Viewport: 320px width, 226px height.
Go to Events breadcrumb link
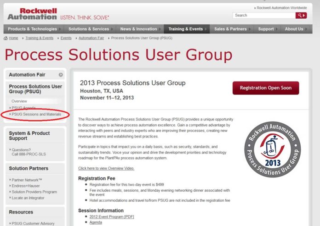click(x=66, y=38)
